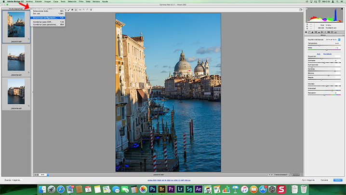Viewport: 346px width, 195px height.
Task: Open the Ayuda menu in menu bar
Action: 105,1
